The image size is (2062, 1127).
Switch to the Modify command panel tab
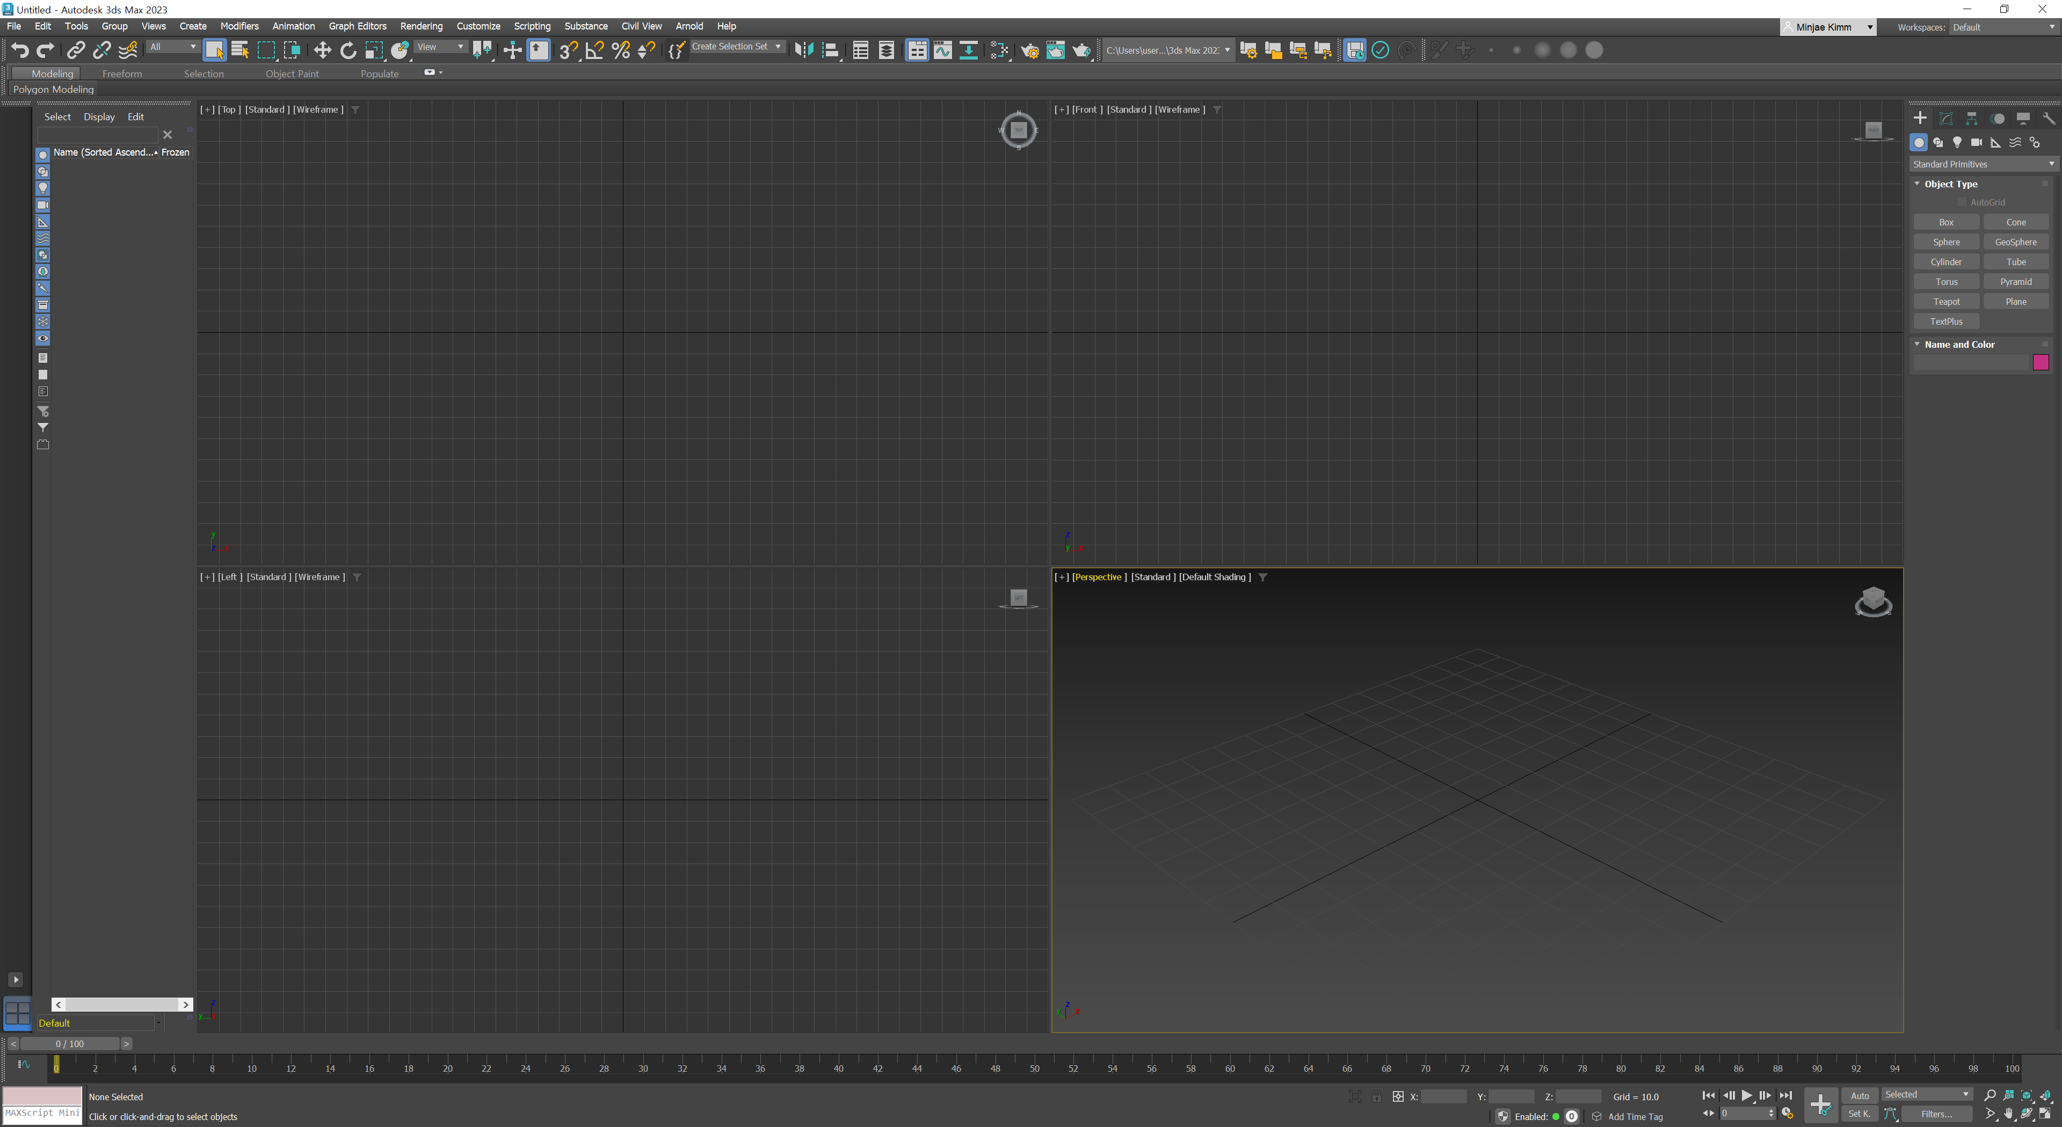pos(1946,119)
